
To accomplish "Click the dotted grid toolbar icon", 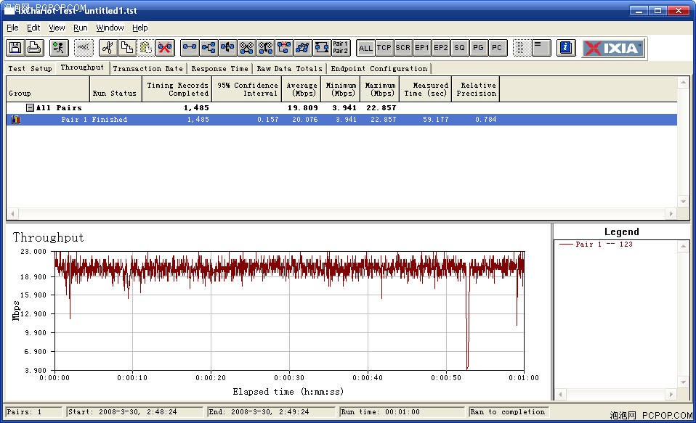I will pyautogui.click(x=522, y=47).
